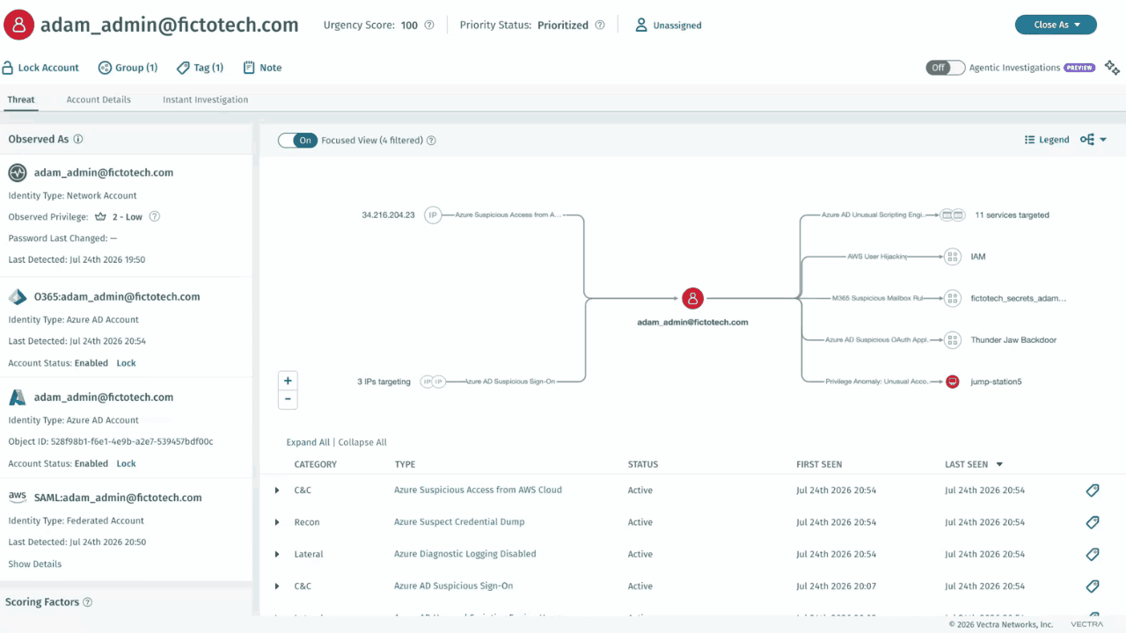Zoom out on the graph with minus
Image resolution: width=1126 pixels, height=633 pixels.
point(288,400)
